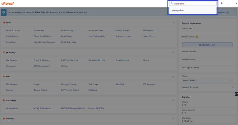Collapse the Domains section
This screenshot has height=125, width=238.
pos(173,119)
